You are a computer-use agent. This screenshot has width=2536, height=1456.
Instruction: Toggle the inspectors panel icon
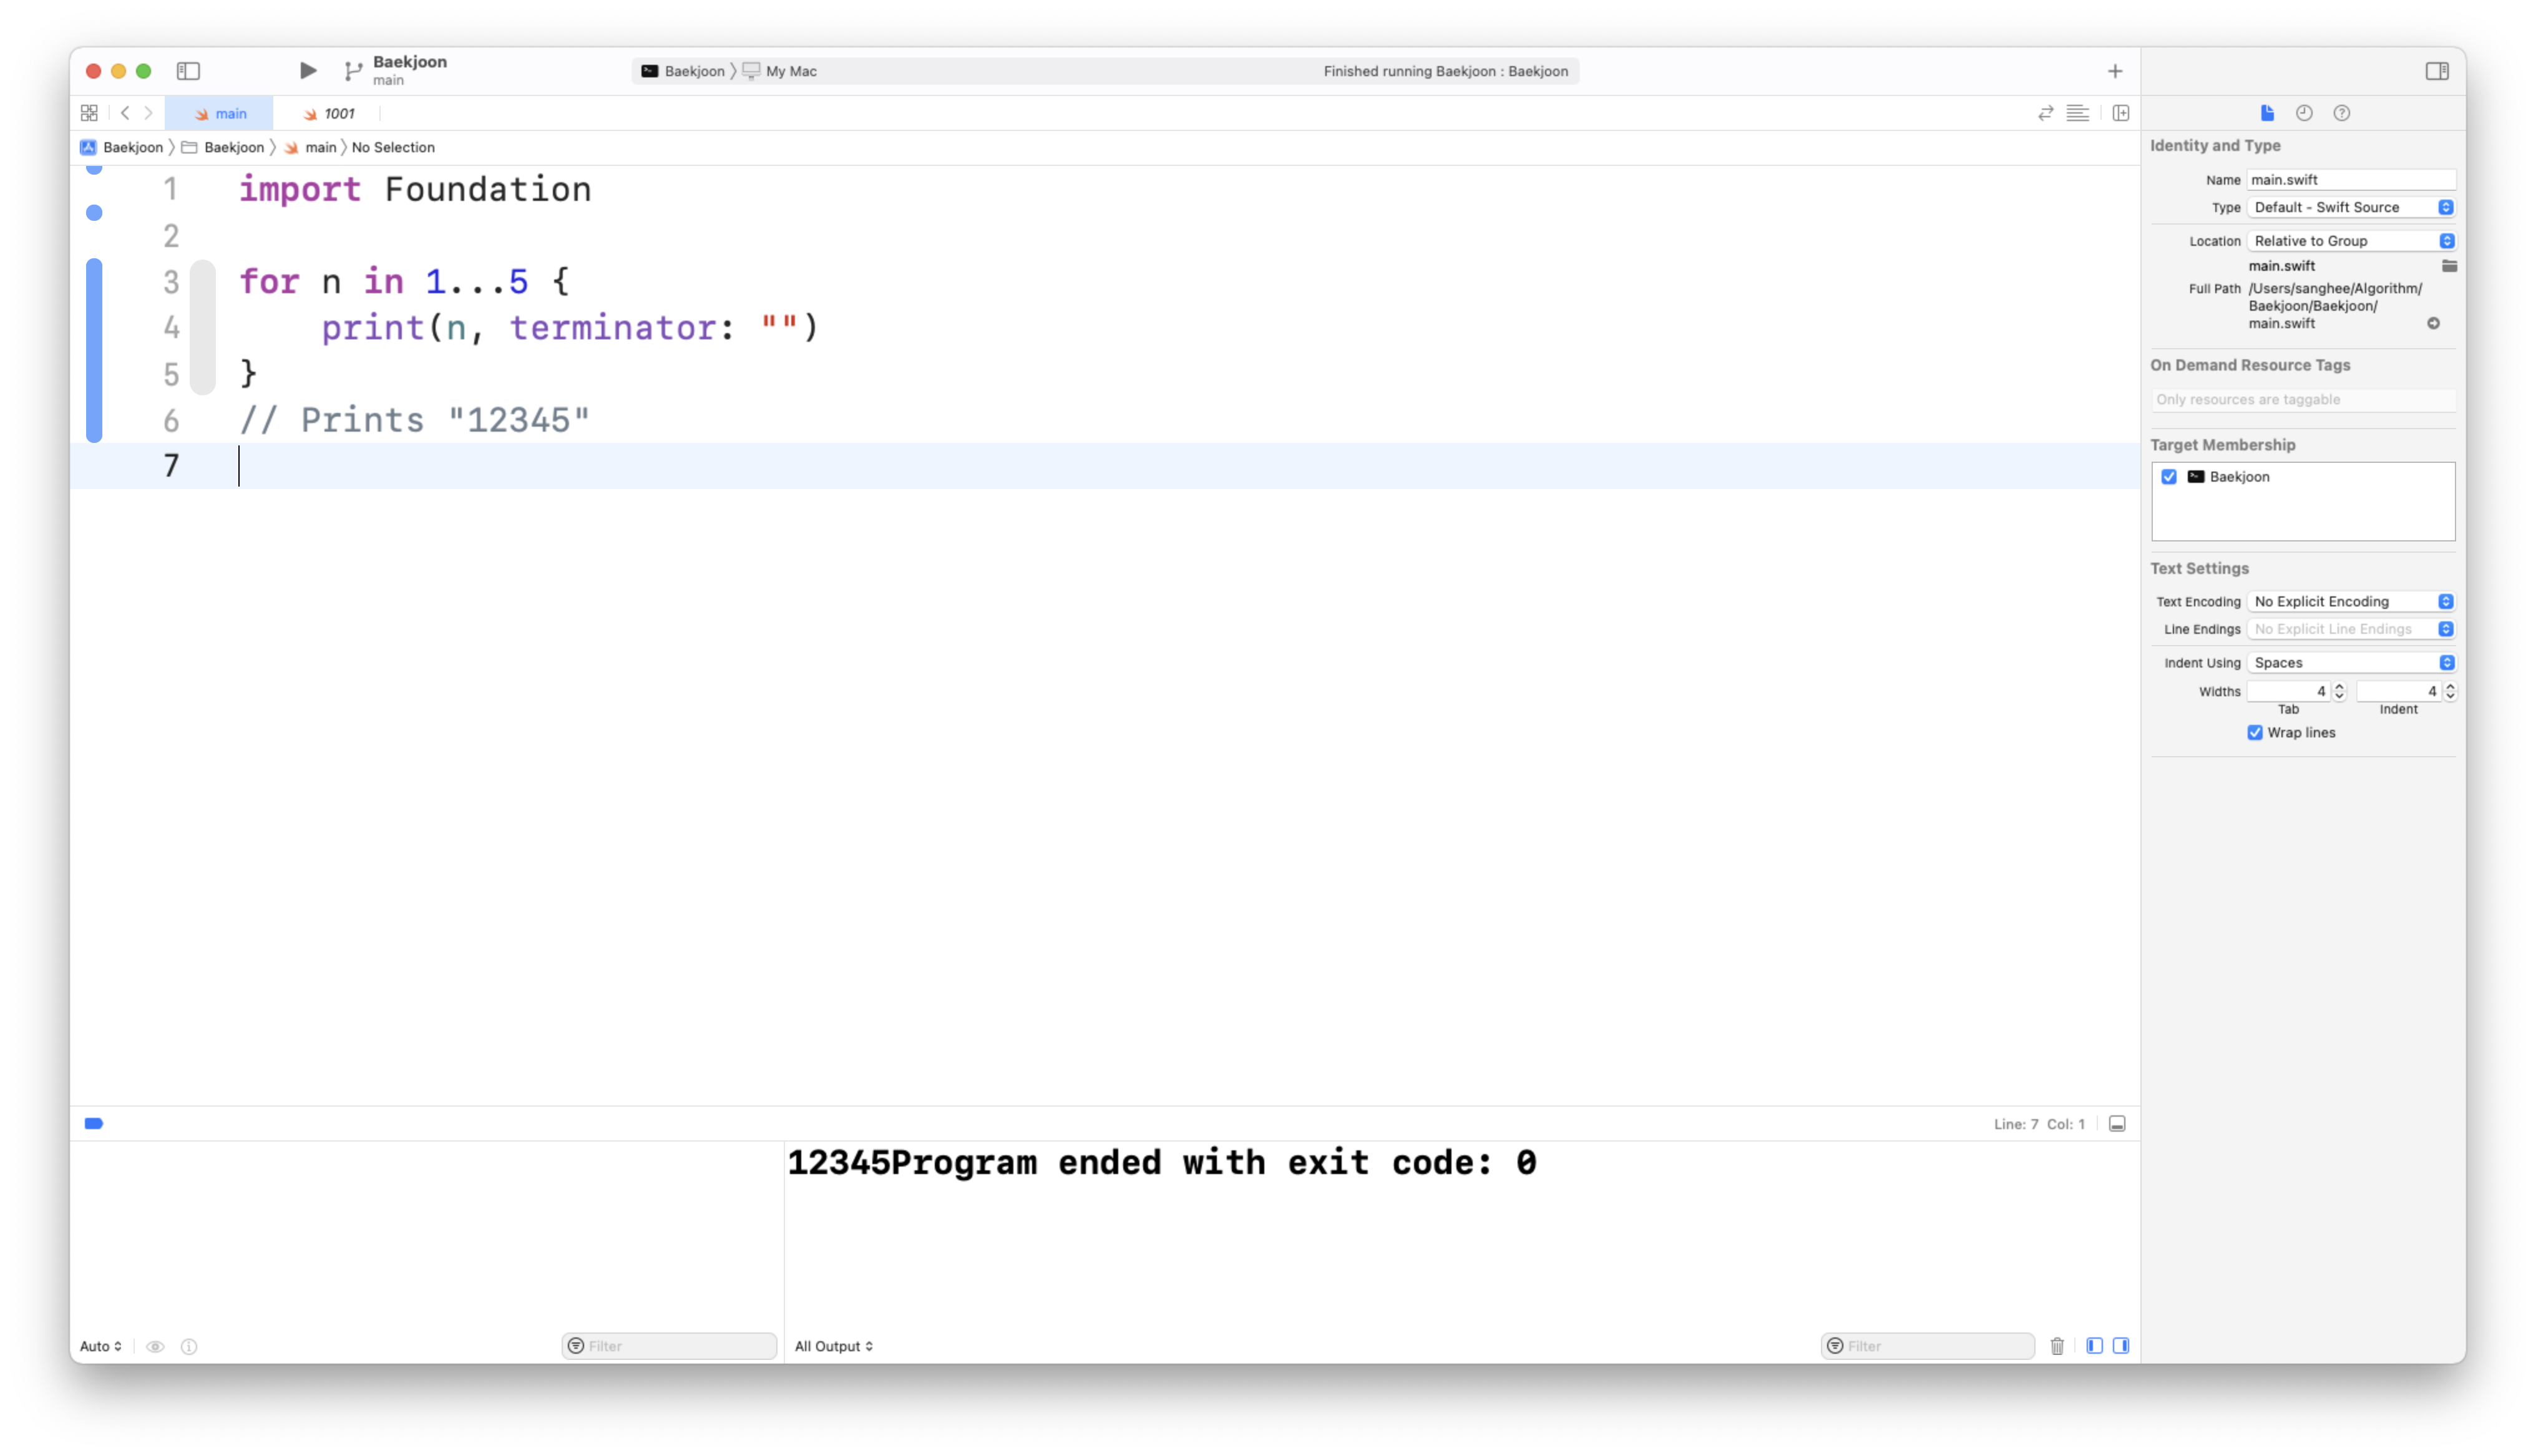(2436, 71)
